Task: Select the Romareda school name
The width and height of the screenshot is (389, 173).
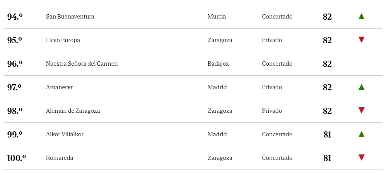Action: [60, 158]
